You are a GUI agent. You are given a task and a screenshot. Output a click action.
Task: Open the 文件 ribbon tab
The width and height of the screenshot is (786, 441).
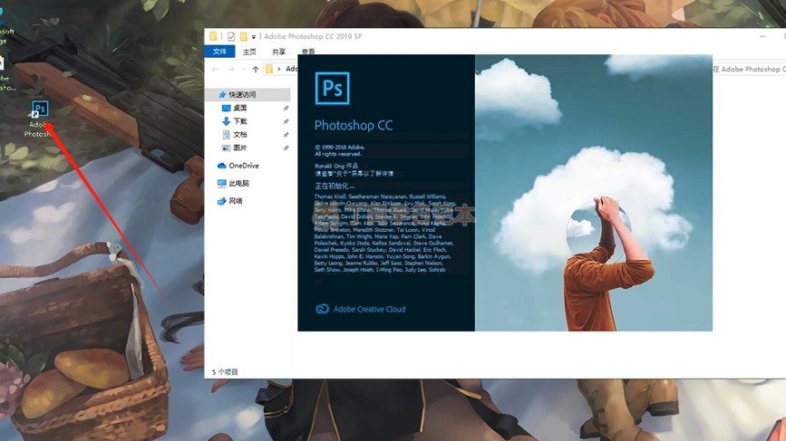pyautogui.click(x=219, y=51)
